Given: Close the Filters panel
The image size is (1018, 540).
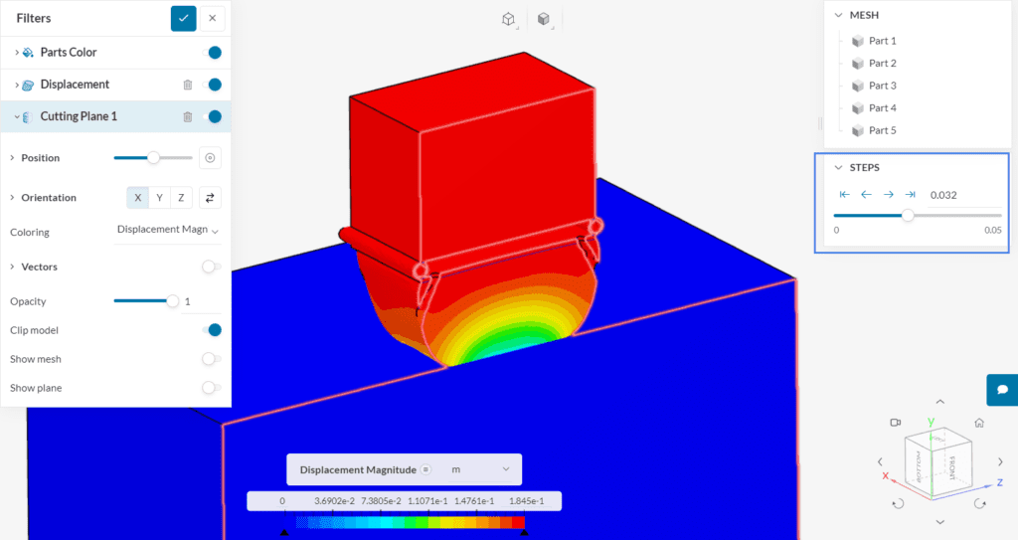Looking at the screenshot, I should coord(212,18).
